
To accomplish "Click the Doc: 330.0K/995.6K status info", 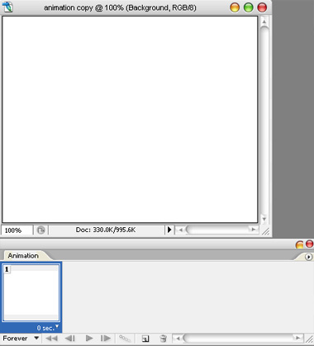I will [x=106, y=230].
